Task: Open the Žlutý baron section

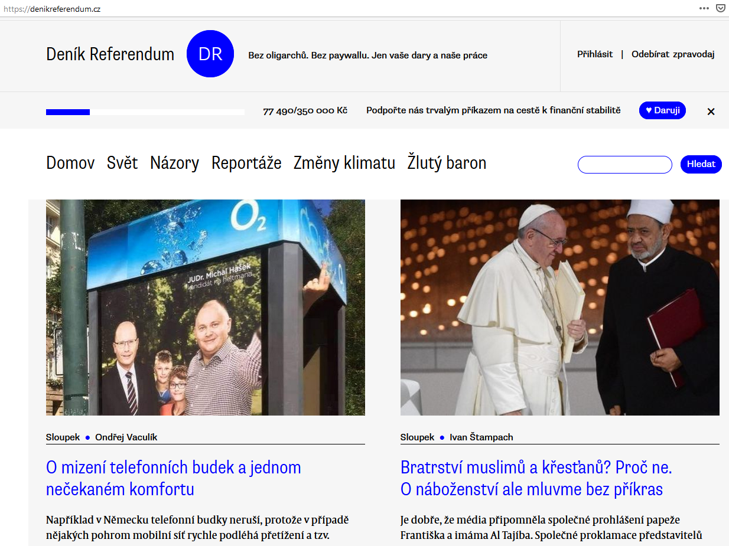Action: [447, 163]
